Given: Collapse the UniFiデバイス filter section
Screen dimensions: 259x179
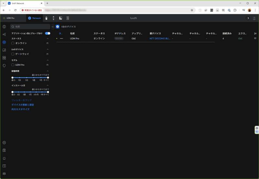Looking at the screenshot, I should click(48, 50).
